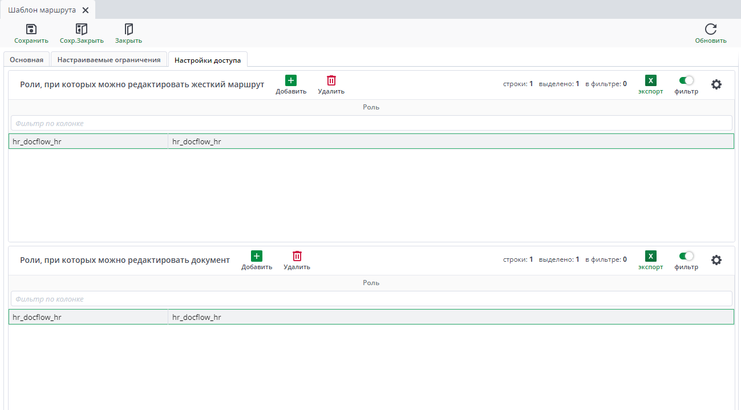
Task: Export rigid route roles to Excel
Action: [x=650, y=81]
